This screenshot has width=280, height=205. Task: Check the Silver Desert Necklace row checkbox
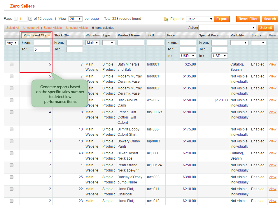12,153
